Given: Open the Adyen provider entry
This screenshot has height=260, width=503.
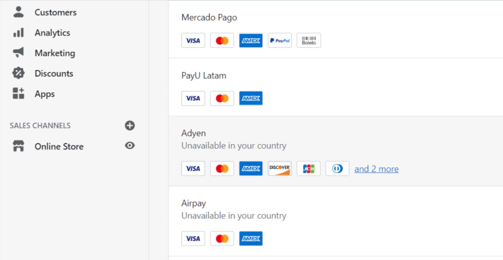Looking at the screenshot, I should coord(193,133).
